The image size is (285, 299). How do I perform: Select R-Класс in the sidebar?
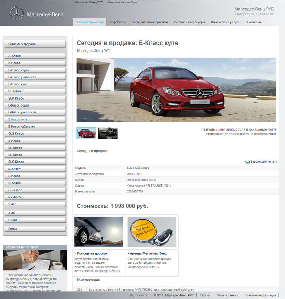tap(35, 176)
